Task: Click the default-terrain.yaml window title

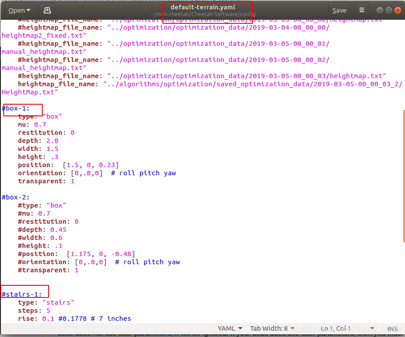Action: click(203, 7)
